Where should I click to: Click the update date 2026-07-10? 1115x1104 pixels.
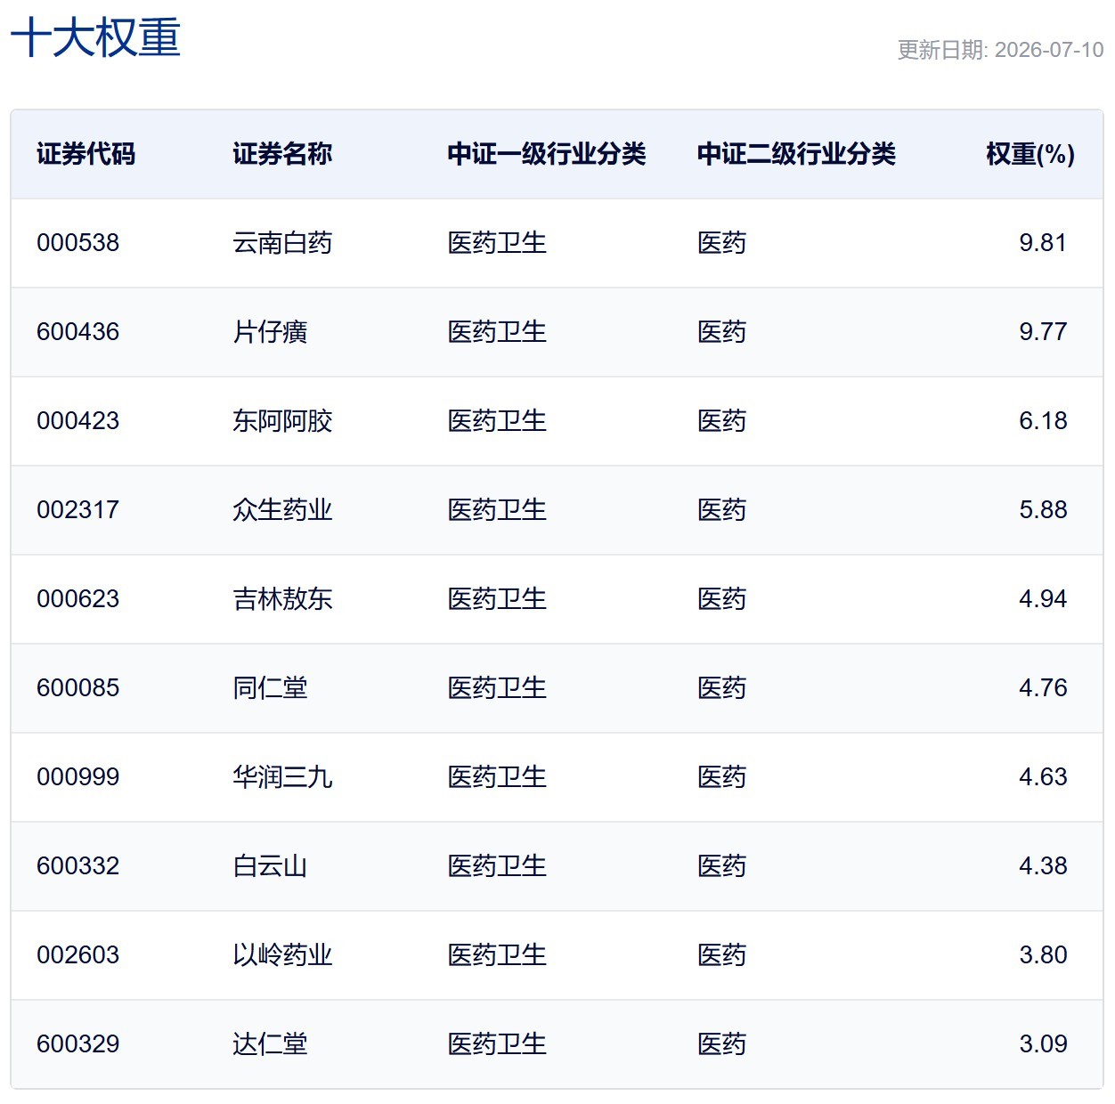[1049, 50]
